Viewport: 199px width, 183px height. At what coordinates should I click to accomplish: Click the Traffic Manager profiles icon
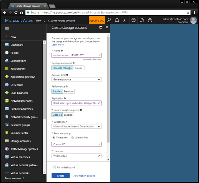point(7,149)
